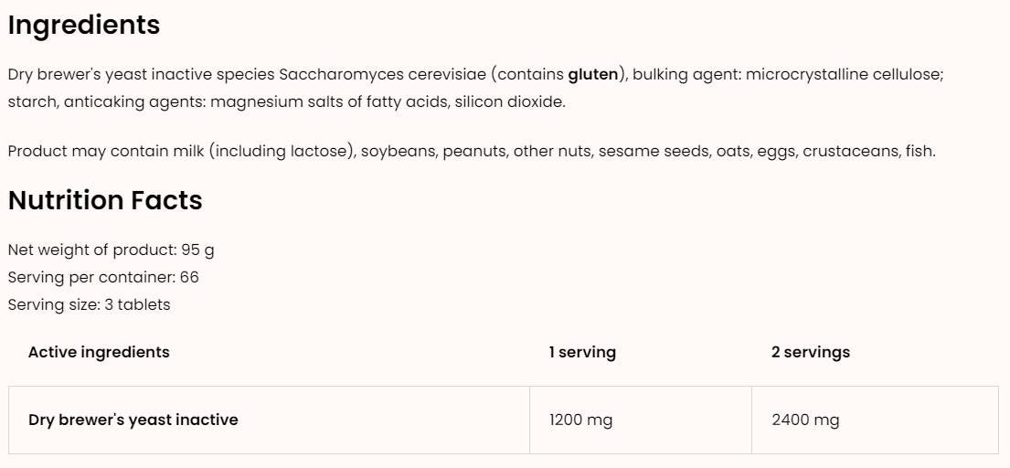This screenshot has width=1010, height=468.
Task: Click the Ingredients heading
Action: click(84, 26)
